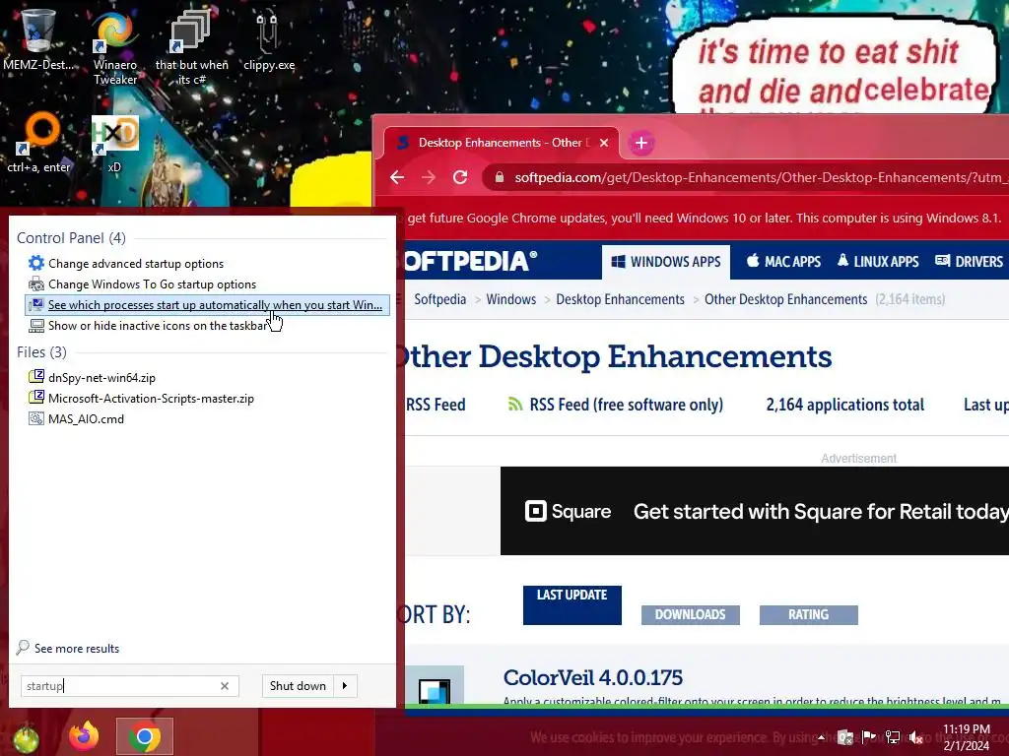The image size is (1009, 756).
Task: Click the Chrome forward arrow
Action: [429, 177]
